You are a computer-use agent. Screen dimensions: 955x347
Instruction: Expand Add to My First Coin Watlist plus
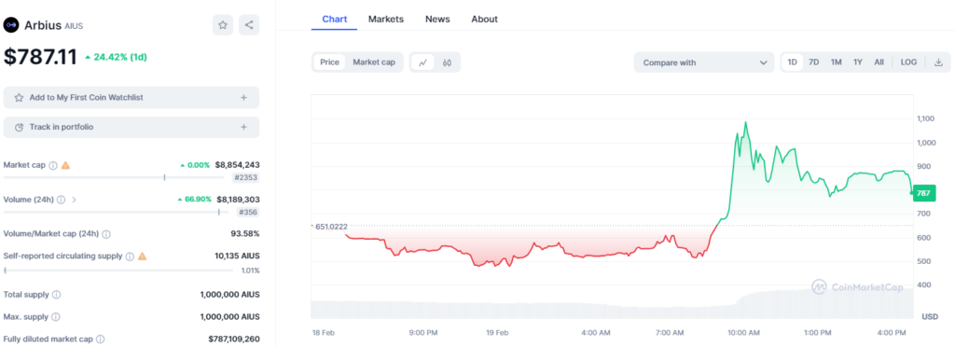click(243, 97)
